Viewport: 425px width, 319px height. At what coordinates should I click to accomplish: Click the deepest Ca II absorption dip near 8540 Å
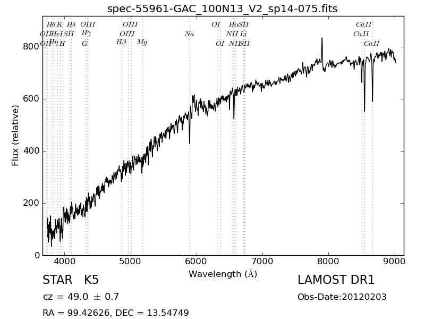[x=364, y=111]
